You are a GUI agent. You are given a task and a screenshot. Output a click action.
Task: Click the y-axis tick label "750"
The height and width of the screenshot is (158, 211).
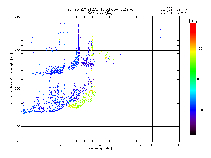18,17
